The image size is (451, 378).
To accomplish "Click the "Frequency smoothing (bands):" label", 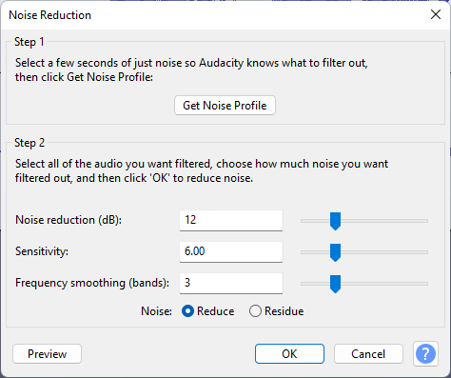I will point(92,283).
